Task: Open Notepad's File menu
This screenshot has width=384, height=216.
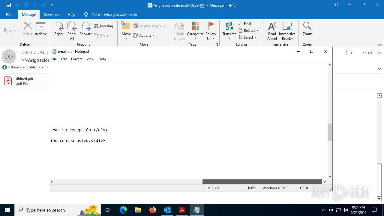Action: 54,59
